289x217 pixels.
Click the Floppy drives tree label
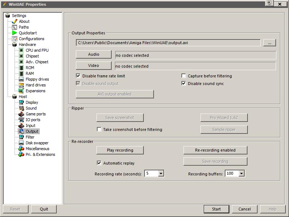pyautogui.click(x=37, y=79)
